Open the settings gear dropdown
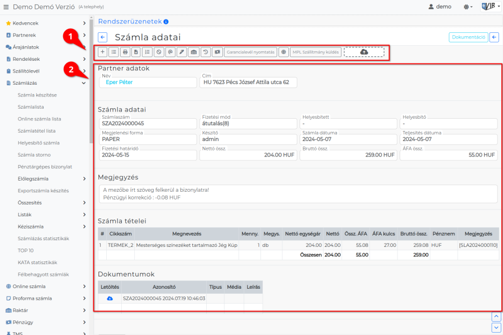Viewport: 503px width, 335px height. [x=468, y=7]
